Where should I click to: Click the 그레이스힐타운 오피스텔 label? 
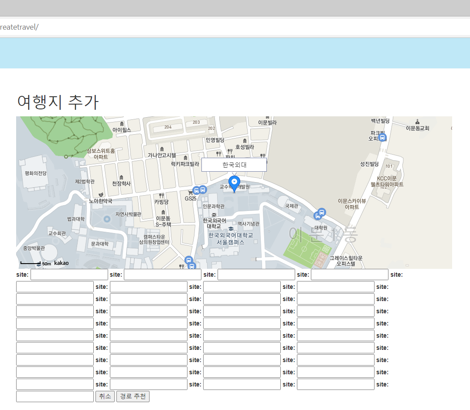coord(346,261)
